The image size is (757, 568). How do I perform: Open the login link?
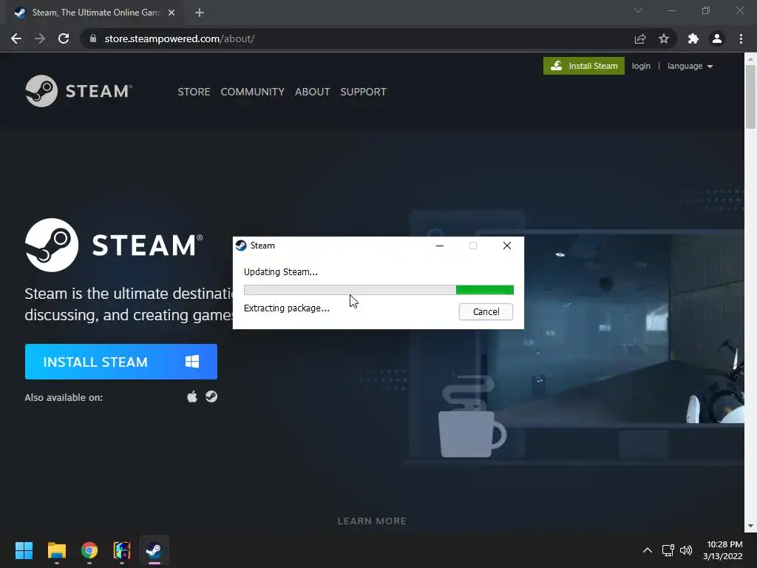tap(641, 66)
